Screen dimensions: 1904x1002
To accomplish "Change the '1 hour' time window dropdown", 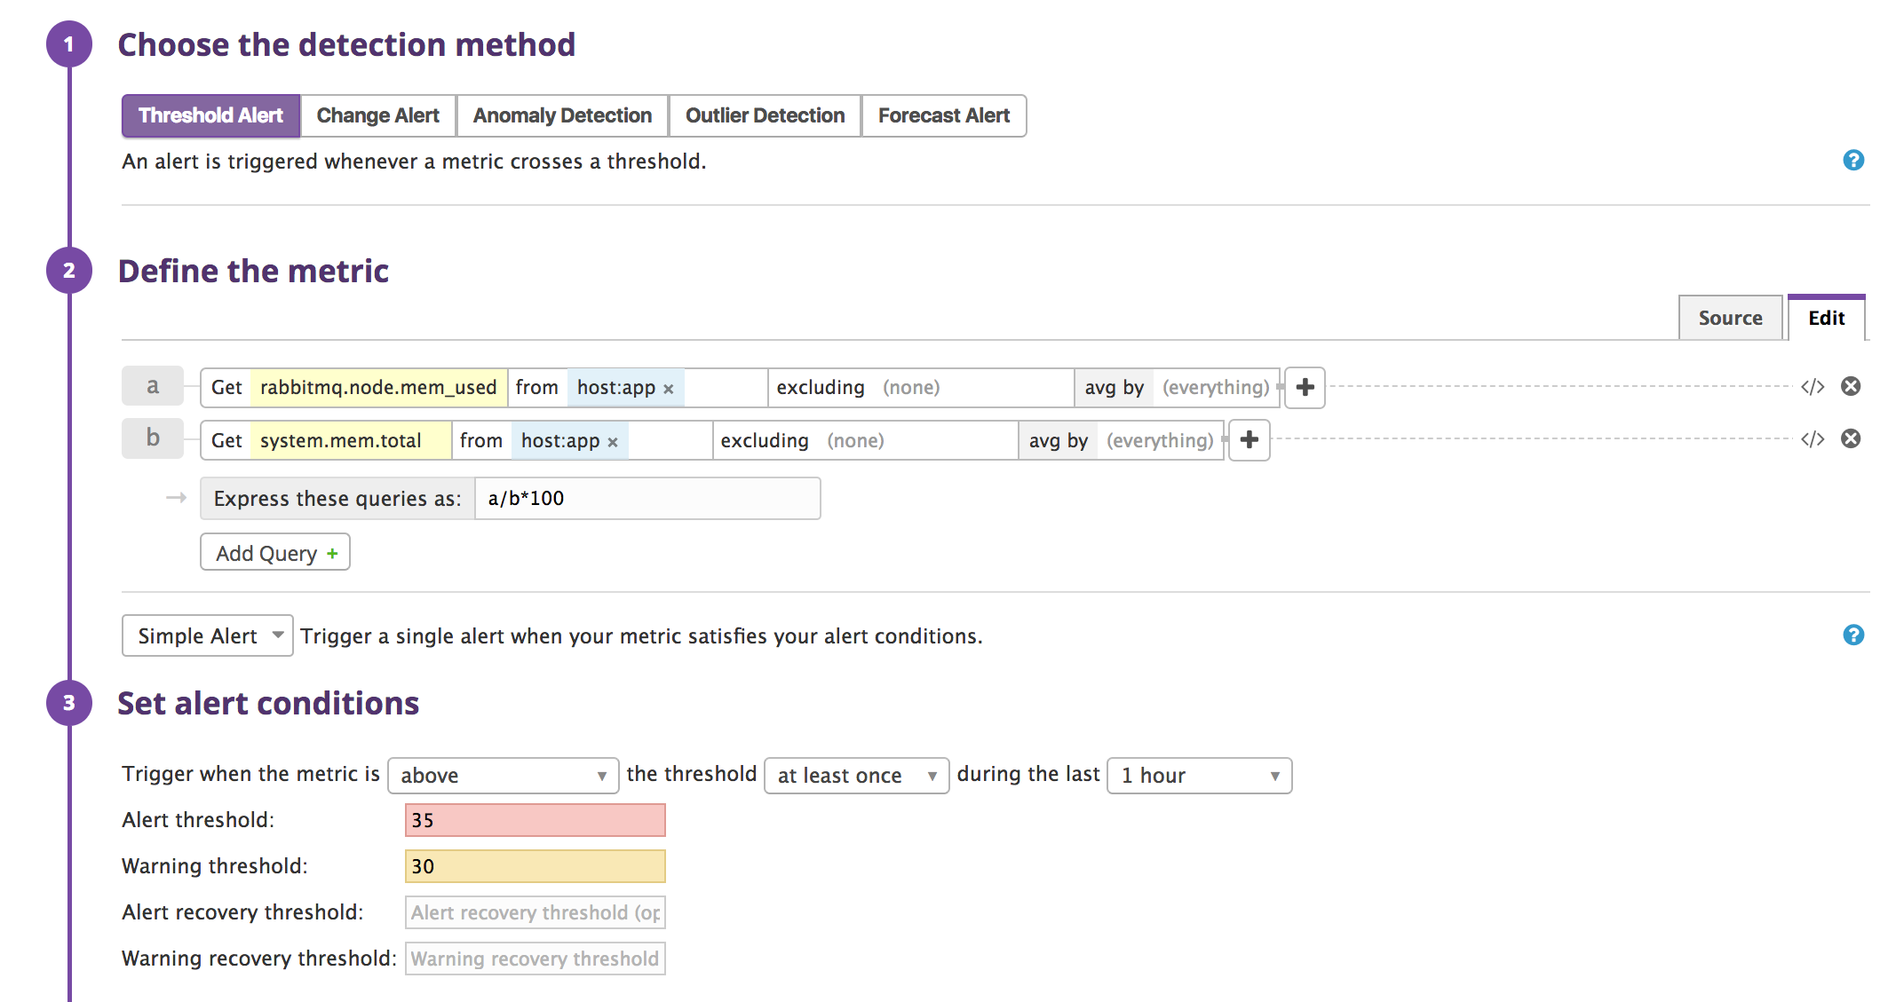I will (1199, 775).
